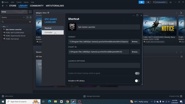This screenshot has height=104, width=185.
Task: Click the Target path field
Action: coord(99,42)
